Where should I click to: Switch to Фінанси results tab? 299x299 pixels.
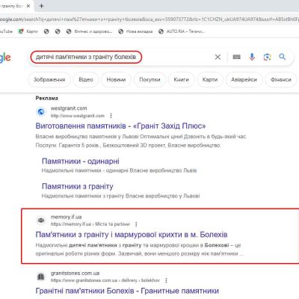(281, 80)
